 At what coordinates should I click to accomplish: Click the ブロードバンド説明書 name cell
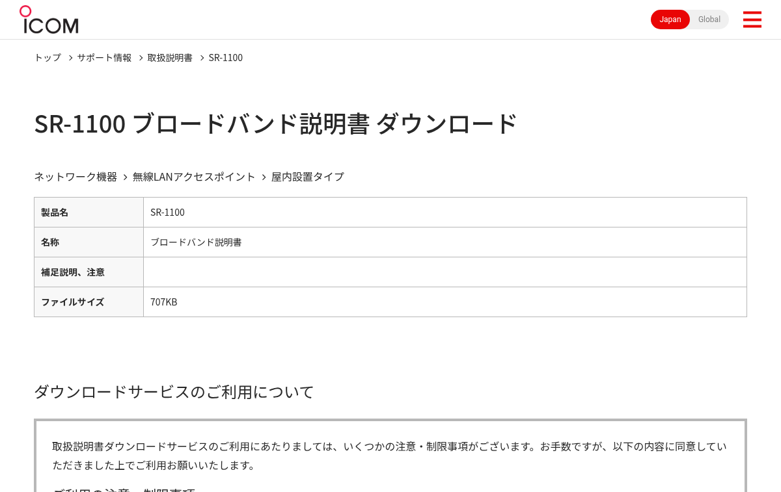point(445,242)
